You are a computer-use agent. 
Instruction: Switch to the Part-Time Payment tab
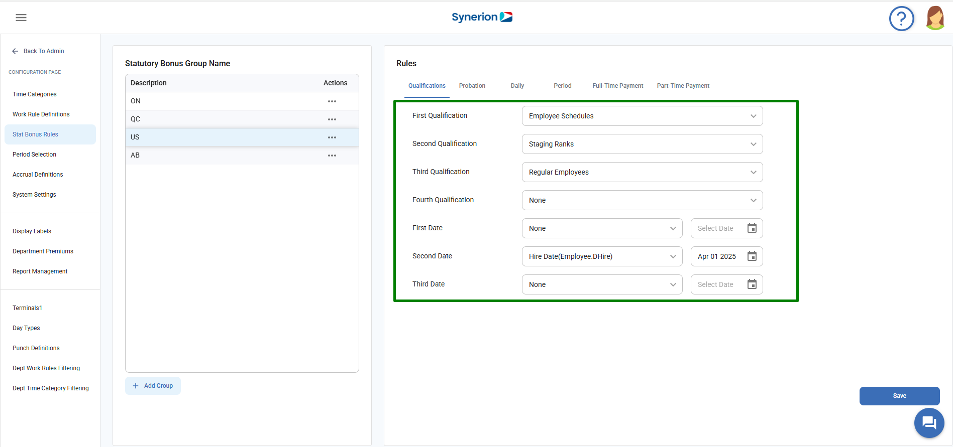point(683,86)
